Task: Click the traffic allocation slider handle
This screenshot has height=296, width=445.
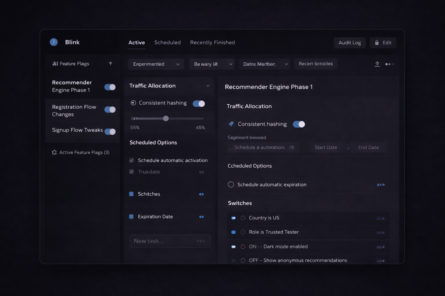Action: tap(166, 119)
